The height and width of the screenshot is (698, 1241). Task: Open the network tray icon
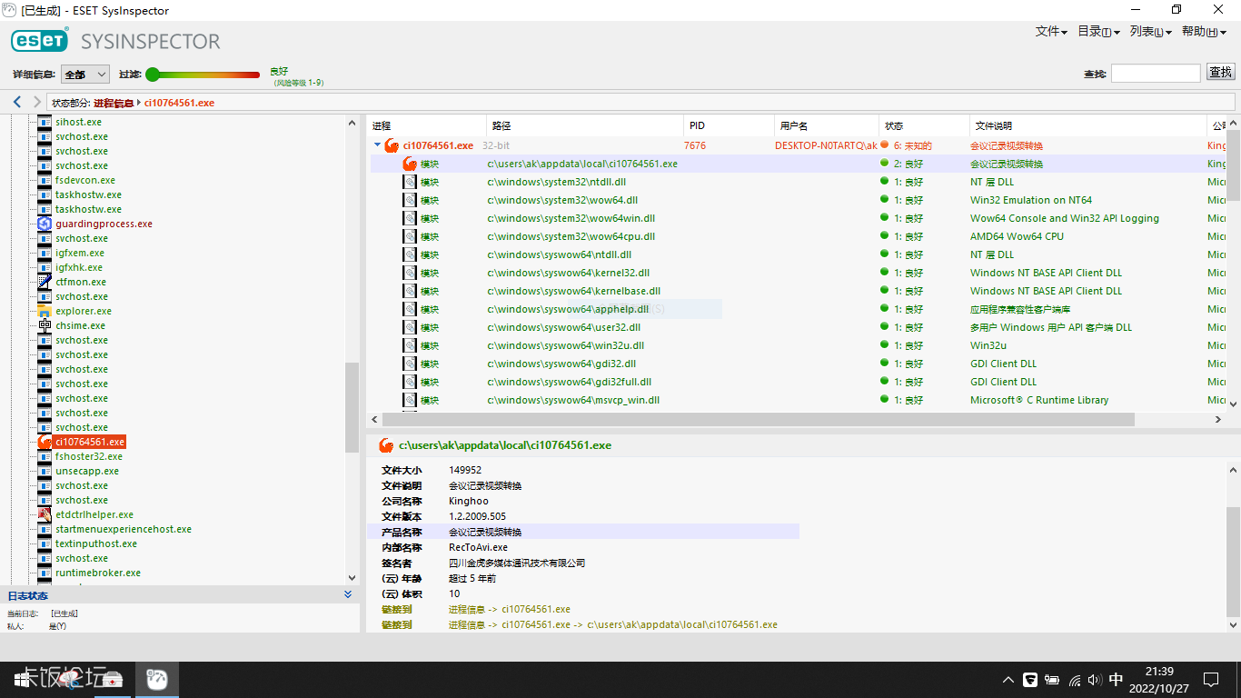tap(1074, 680)
